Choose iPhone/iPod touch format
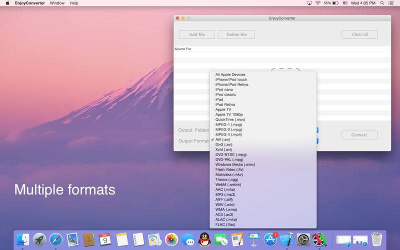Screen dimensions: 400x250 pos(263,79)
